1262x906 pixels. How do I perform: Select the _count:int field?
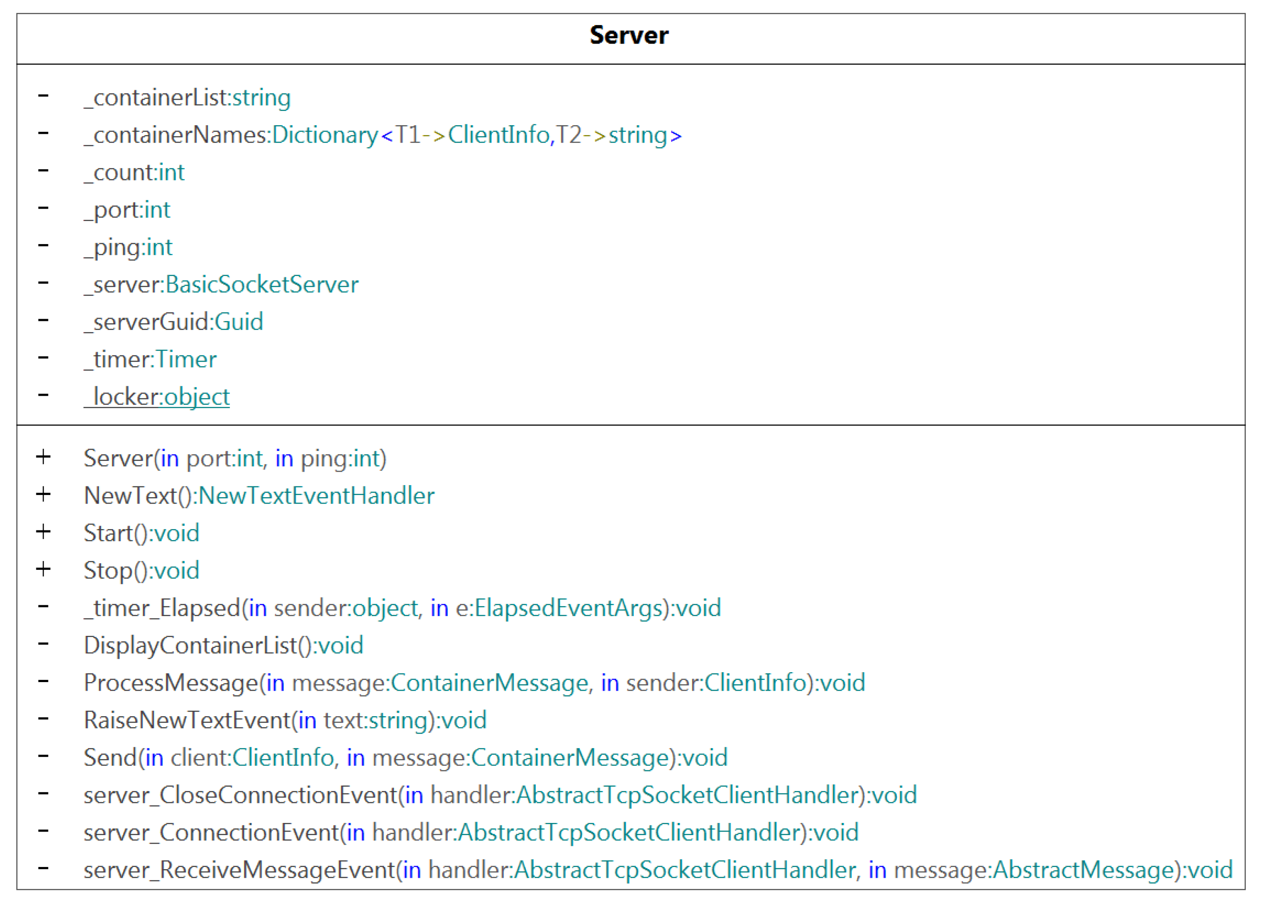tap(134, 173)
